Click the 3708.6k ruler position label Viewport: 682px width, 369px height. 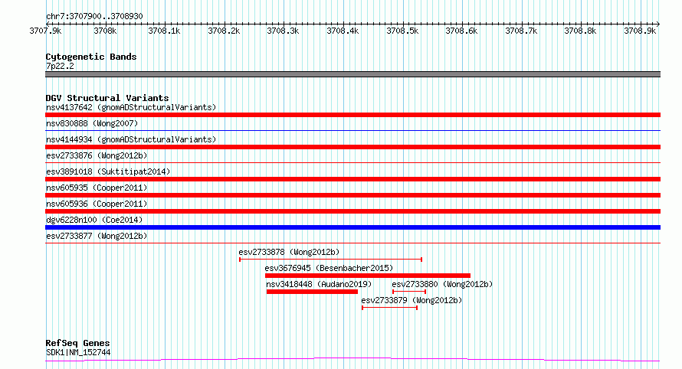pyautogui.click(x=461, y=31)
